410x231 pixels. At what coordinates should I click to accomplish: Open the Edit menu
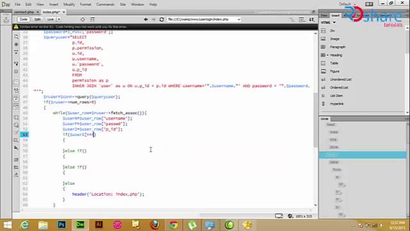click(28, 4)
